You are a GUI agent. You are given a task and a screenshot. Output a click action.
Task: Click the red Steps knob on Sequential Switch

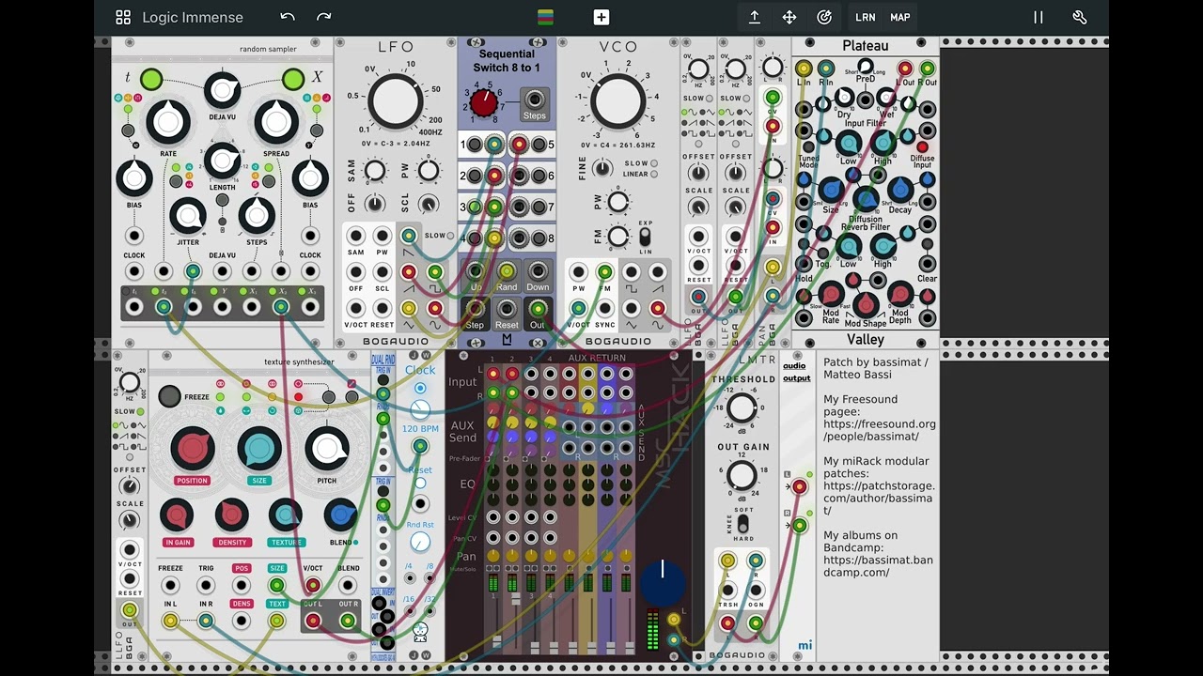(x=483, y=103)
